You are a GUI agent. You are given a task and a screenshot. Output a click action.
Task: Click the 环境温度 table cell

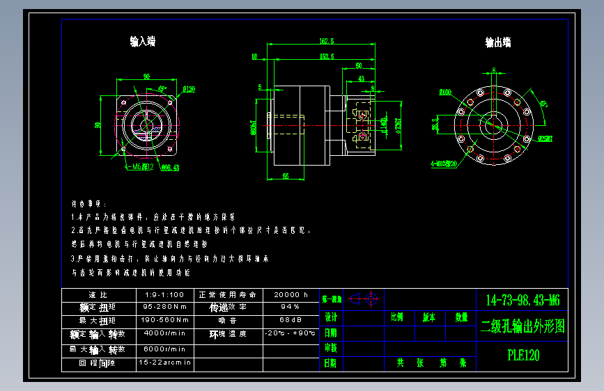228,336
